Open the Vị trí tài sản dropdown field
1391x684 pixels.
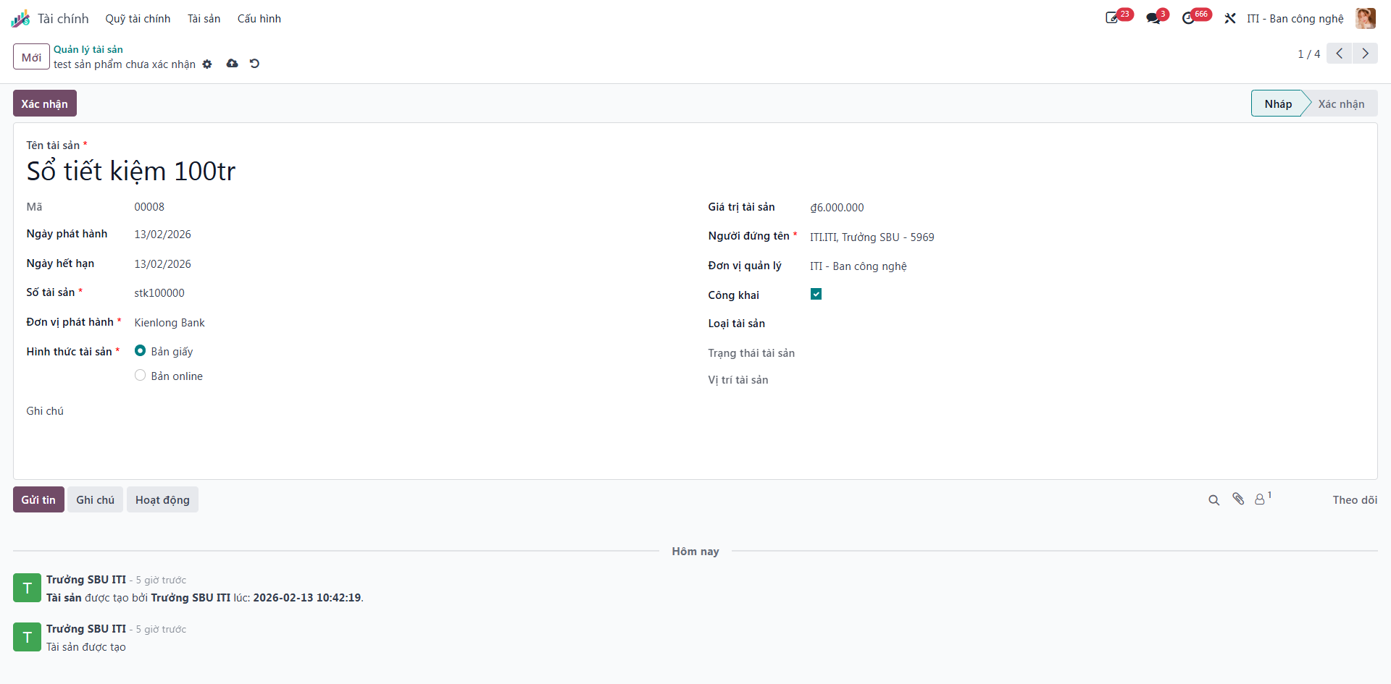pyautogui.click(x=1087, y=380)
